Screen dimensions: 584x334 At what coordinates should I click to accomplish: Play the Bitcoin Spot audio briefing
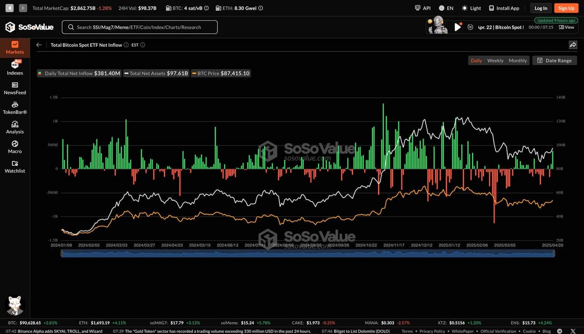coord(457,27)
